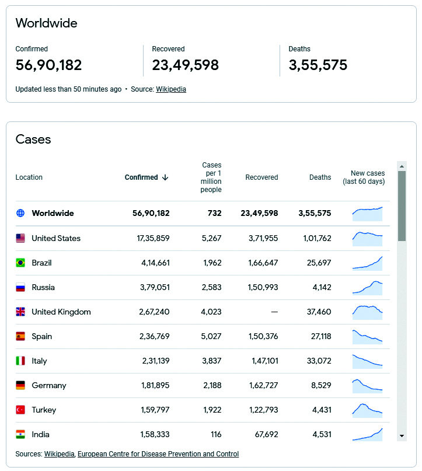Click the Cases table scrollbar thumb

tap(402, 206)
